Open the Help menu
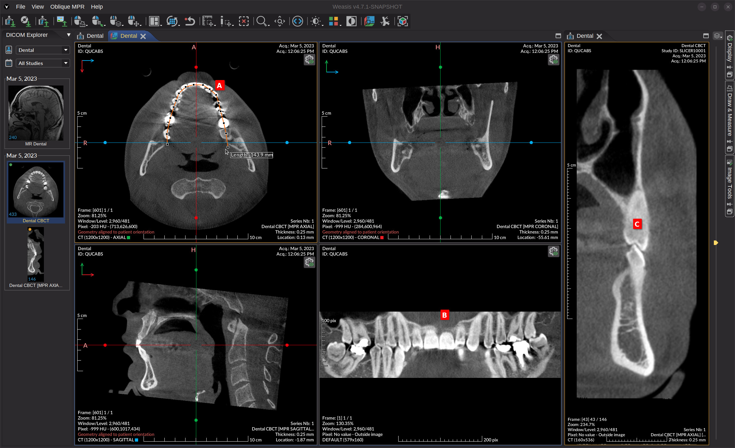 pos(97,7)
